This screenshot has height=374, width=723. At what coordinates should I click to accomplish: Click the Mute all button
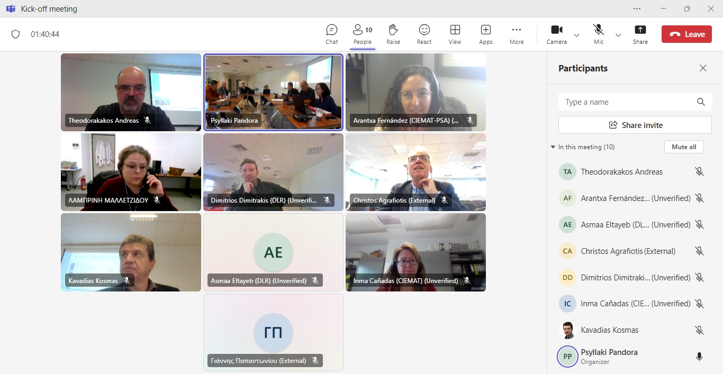pos(684,147)
